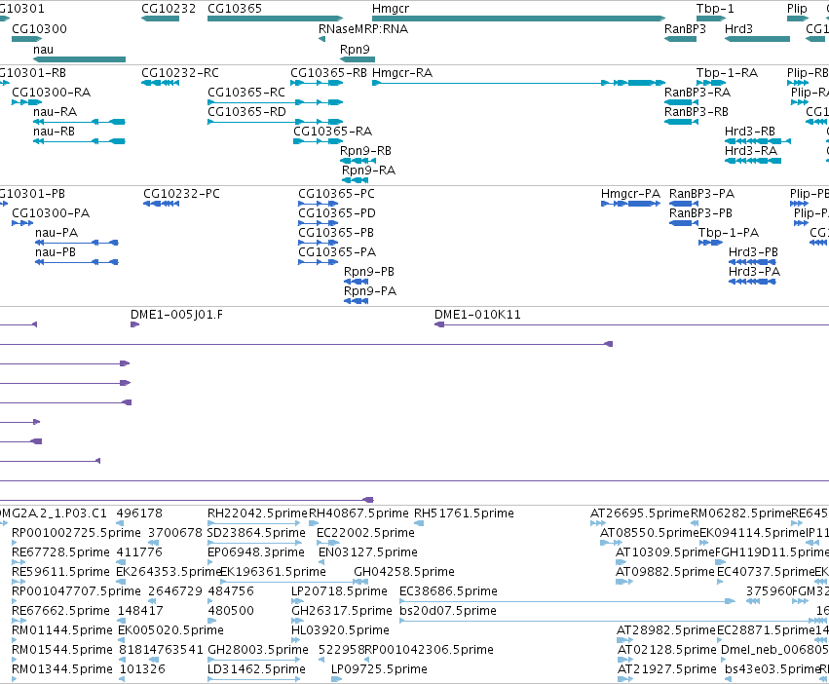
Task: Click the bs20d07.5prime EST
Action: click(615, 621)
